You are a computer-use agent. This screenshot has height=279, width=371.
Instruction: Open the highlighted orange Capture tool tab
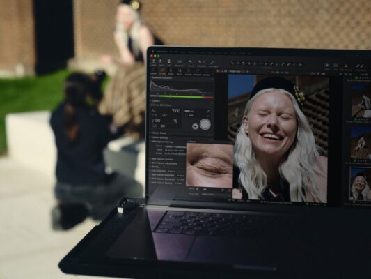tap(162, 71)
